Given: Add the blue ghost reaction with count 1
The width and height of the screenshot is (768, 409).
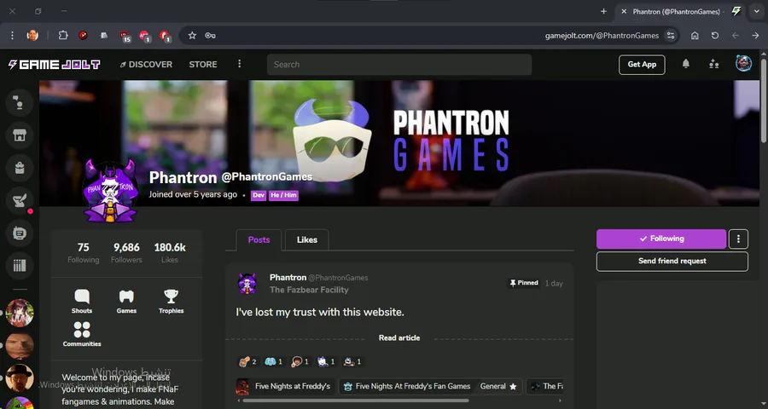Looking at the screenshot, I should 273,361.
